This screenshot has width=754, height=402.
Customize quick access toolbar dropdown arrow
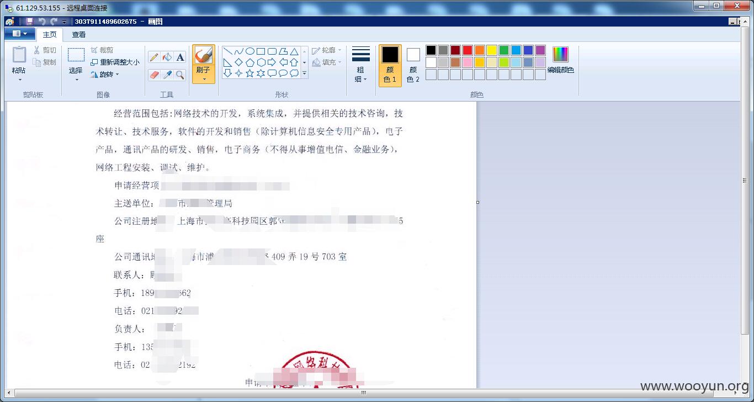(x=64, y=22)
